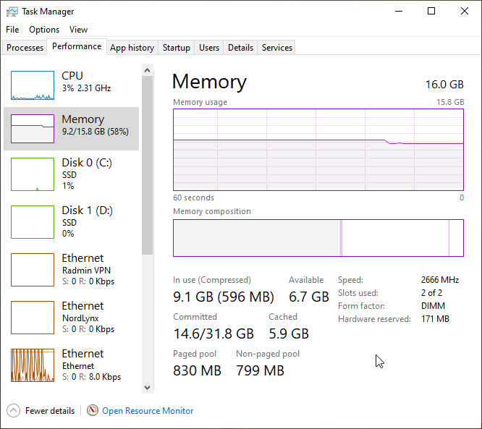Click the '16.0 GB' total memory value

point(444,85)
